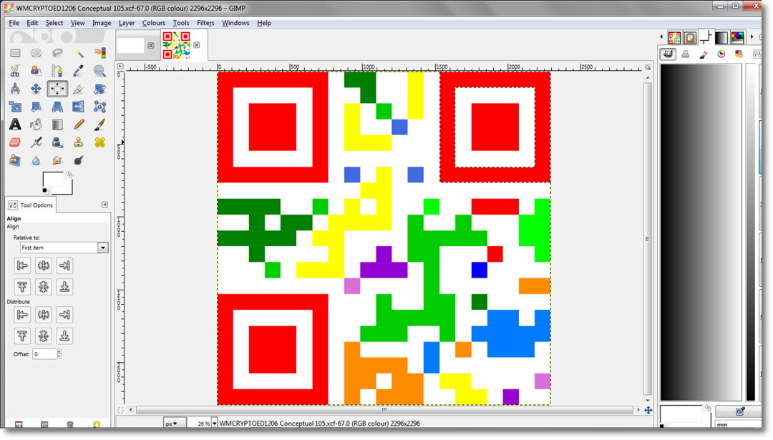Pick the Colour Picker eyedropper tool
Viewport: 773px width, 440px height.
(79, 71)
